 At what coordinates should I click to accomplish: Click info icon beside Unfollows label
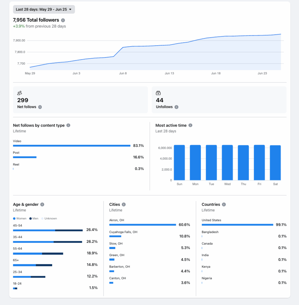click(x=176, y=107)
